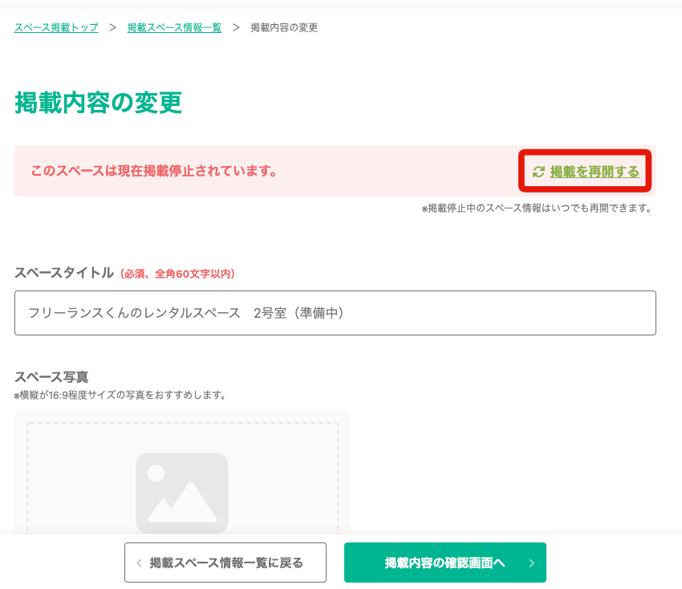Click the image placeholder icon in photo area
This screenshot has height=589, width=682.
[x=182, y=493]
